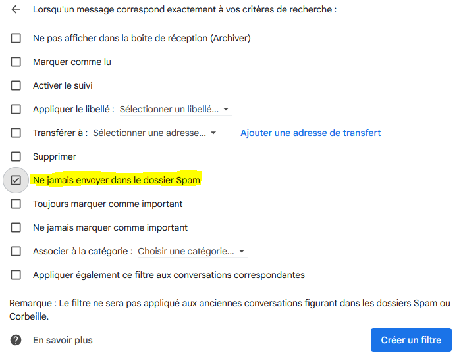The width and height of the screenshot is (461, 357).
Task: Click the highlighted Ne jamais envoyer Spam label
Action: pyautogui.click(x=117, y=180)
